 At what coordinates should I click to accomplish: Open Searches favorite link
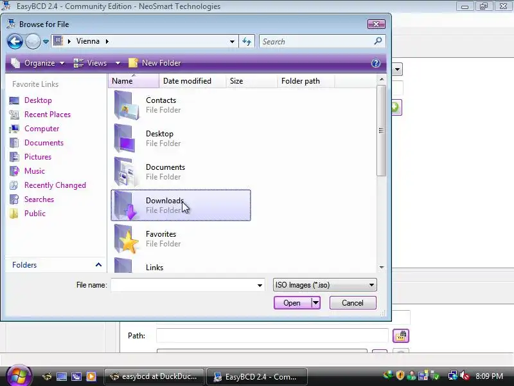(x=39, y=199)
